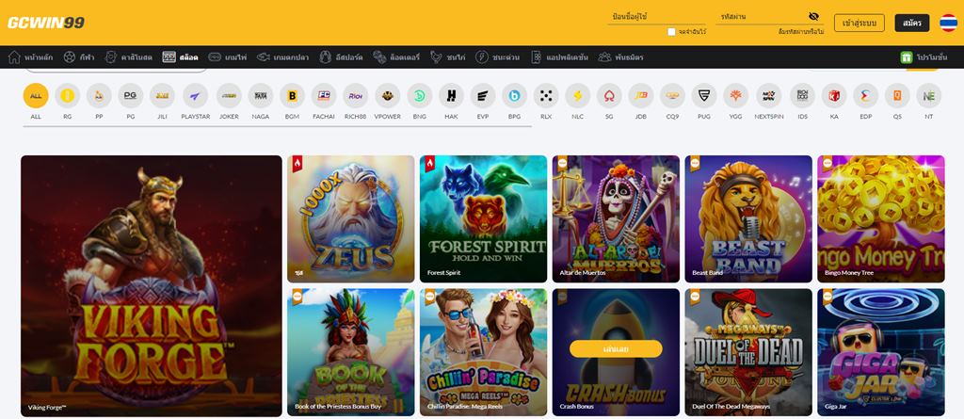Select the PG provider icon
The width and height of the screenshot is (964, 419).
(130, 96)
